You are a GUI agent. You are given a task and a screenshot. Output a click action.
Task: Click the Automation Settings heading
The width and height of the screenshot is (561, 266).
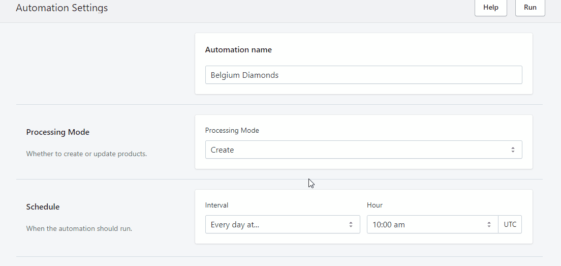pos(62,8)
